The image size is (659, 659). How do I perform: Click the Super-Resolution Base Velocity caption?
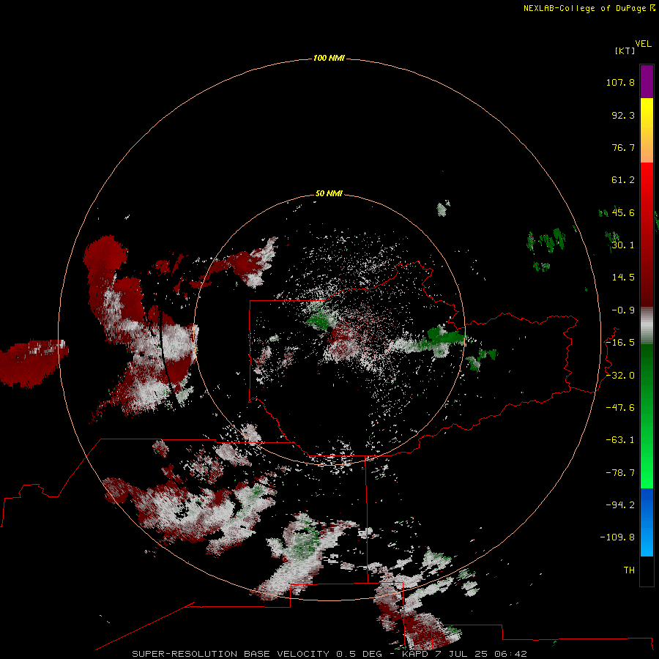pos(329,654)
